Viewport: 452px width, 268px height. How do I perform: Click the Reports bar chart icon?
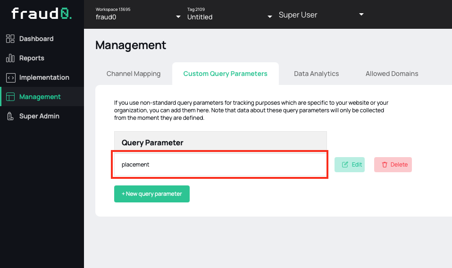pyautogui.click(x=10, y=58)
